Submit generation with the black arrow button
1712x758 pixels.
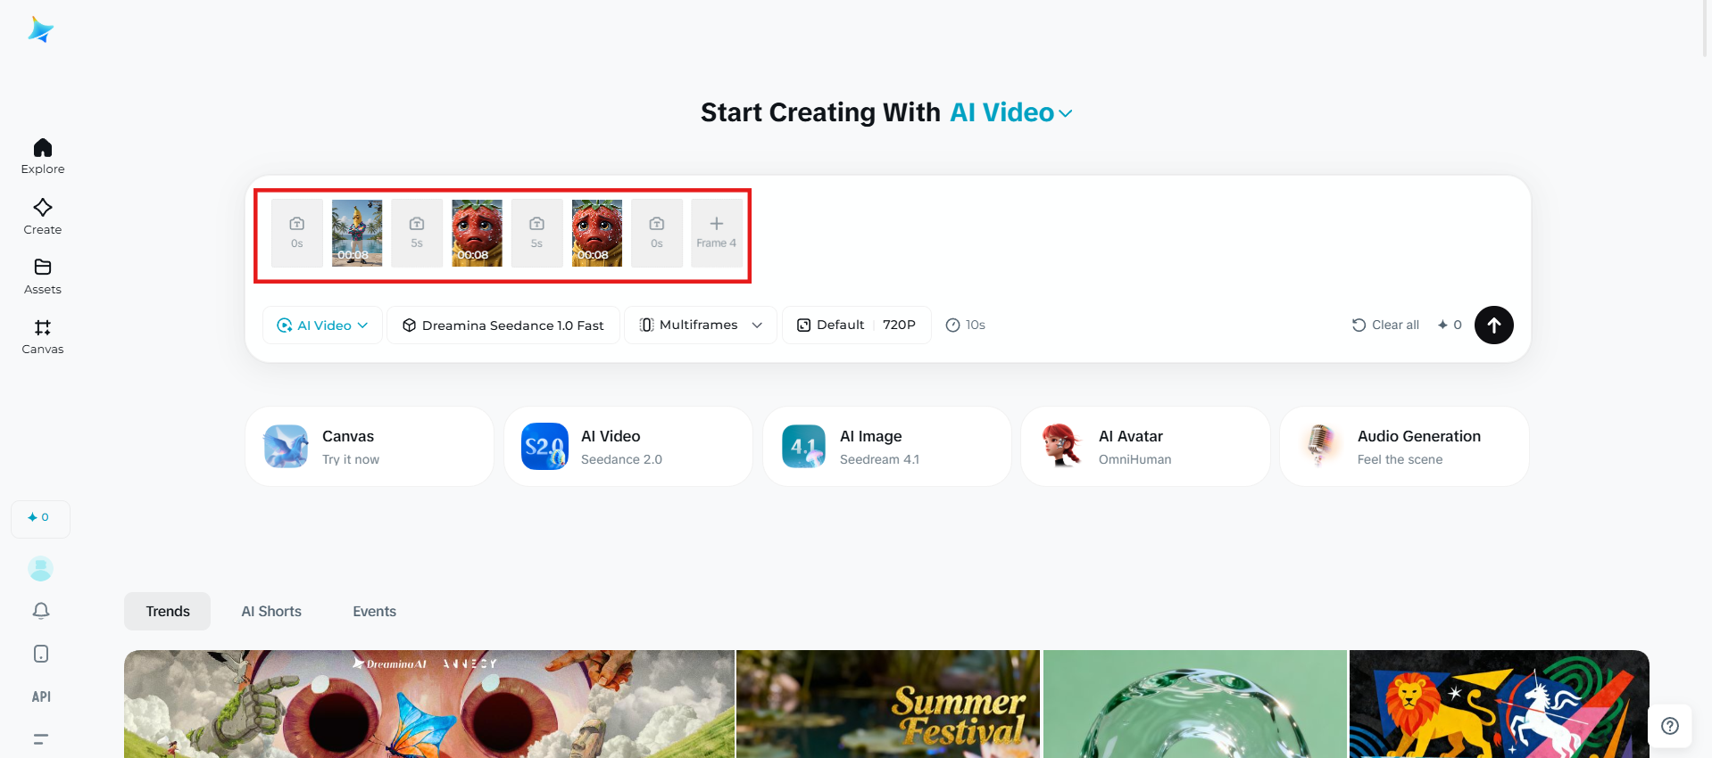coord(1494,325)
